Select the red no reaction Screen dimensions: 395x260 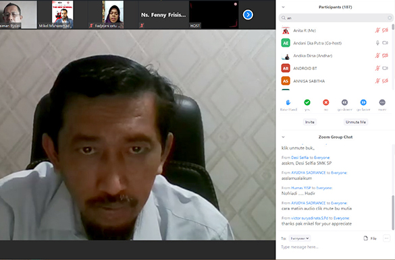(325, 102)
